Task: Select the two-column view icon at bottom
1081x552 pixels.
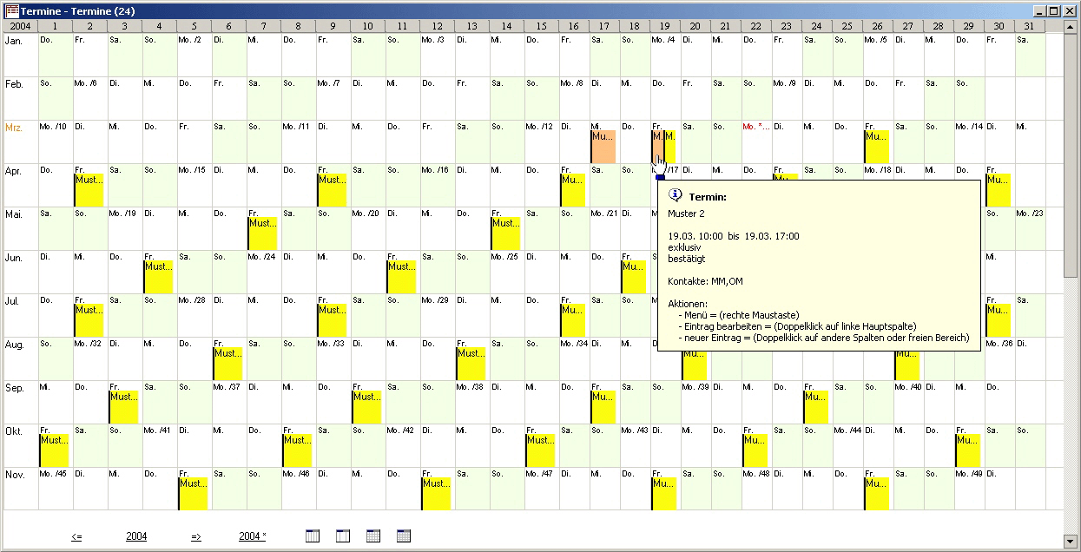Action: pyautogui.click(x=343, y=536)
